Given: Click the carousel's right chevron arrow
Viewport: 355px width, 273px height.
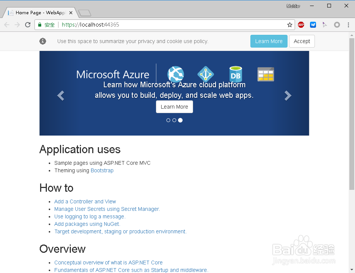Looking at the screenshot, I should tap(288, 95).
